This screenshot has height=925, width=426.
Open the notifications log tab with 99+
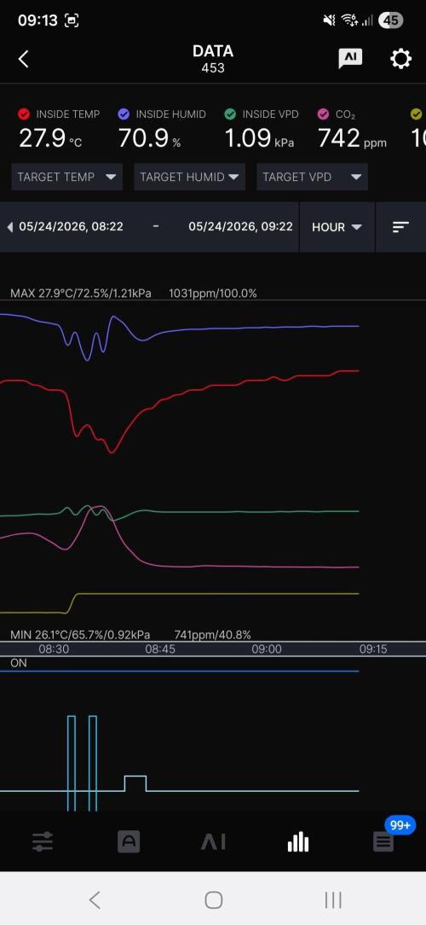pos(383,842)
